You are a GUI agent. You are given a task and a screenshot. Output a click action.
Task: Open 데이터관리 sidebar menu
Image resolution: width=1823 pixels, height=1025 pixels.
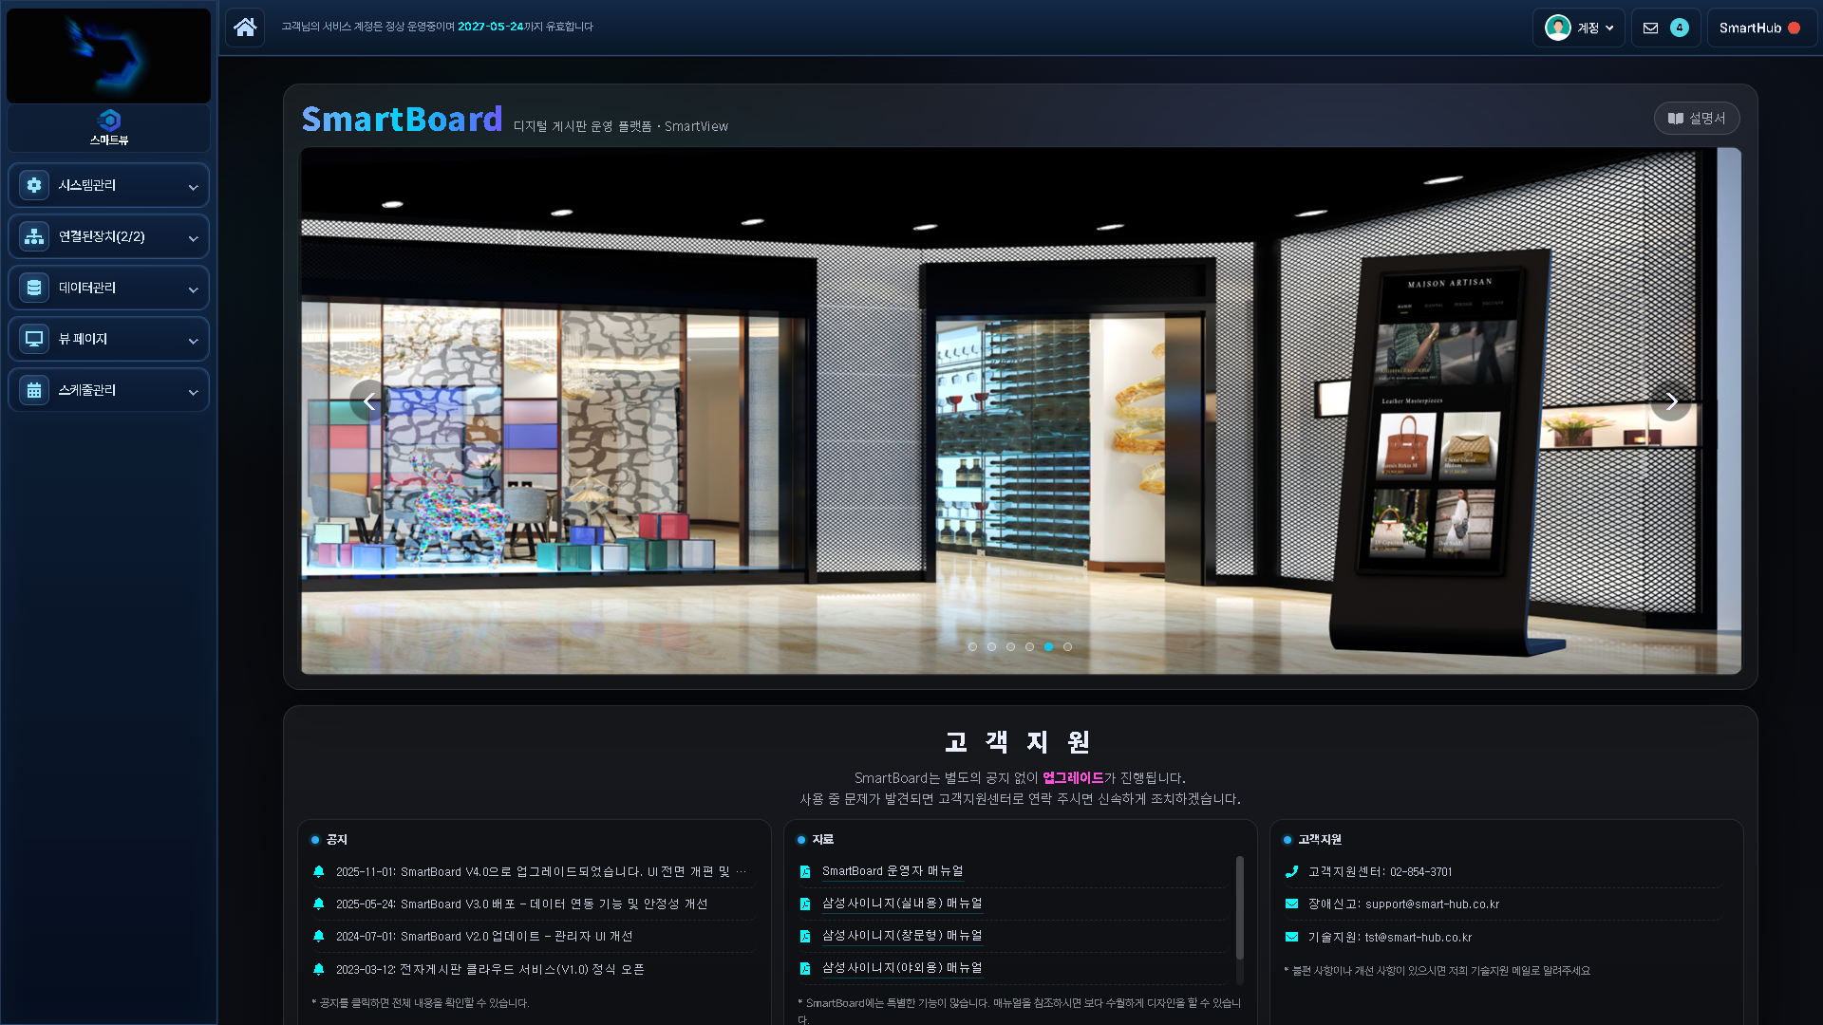(x=108, y=288)
